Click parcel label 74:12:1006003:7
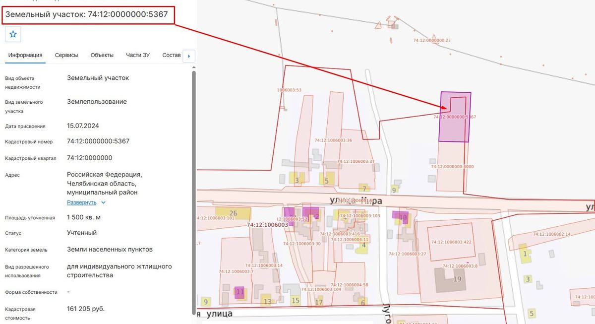595x324 pixels. click(236, 271)
